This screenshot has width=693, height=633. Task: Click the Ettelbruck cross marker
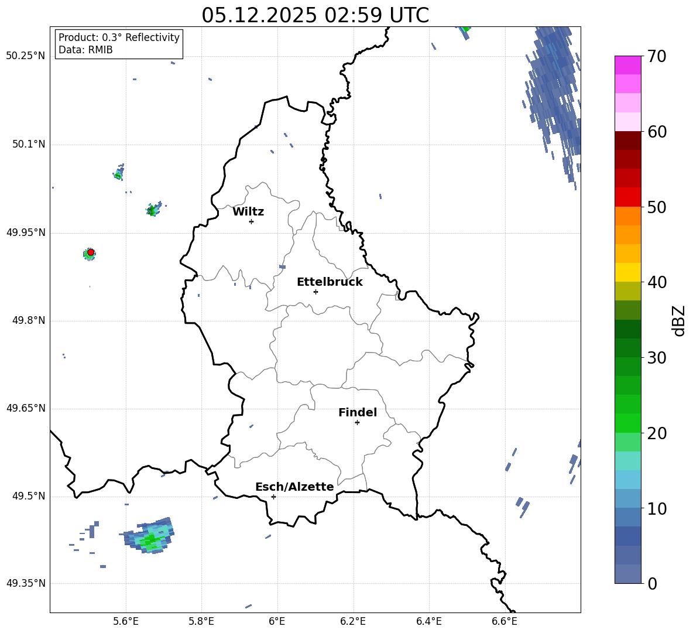point(315,292)
